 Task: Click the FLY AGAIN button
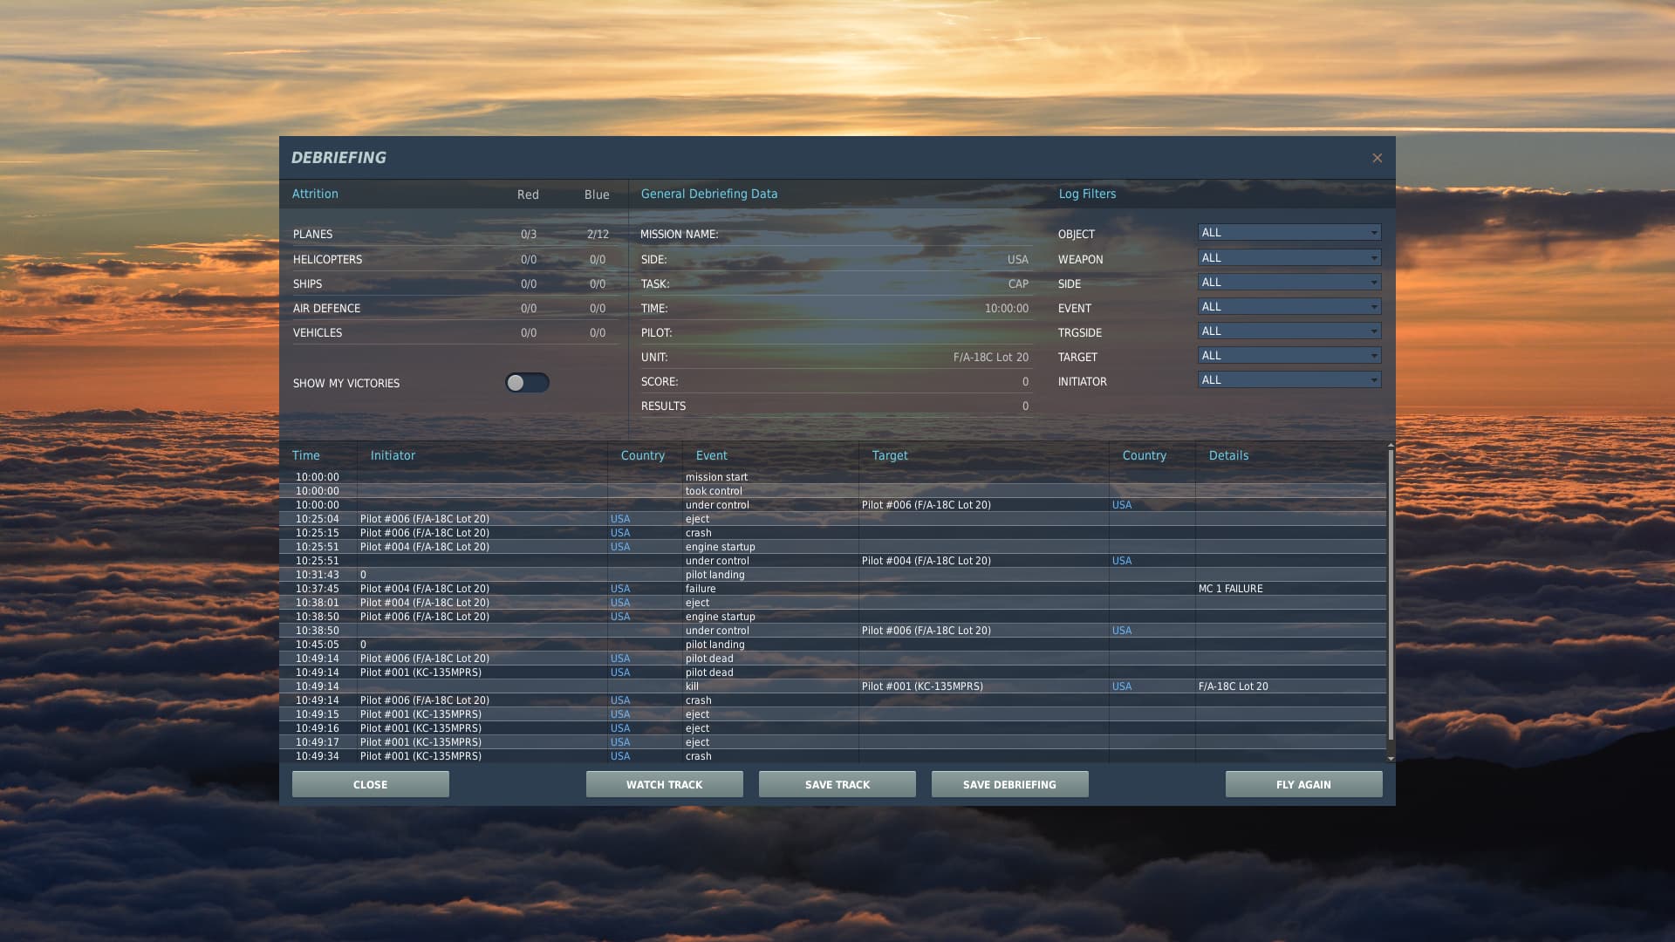tap(1302, 784)
